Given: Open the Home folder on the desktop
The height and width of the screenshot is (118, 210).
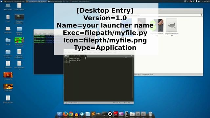Looking at the screenshot, I should coord(8,42).
